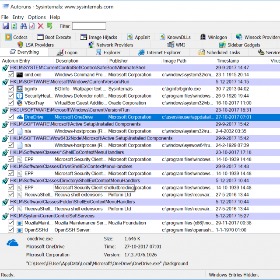Viewport: 280px width, 280px height.
Task: Click the bginfo entry icon
Action: (19, 89)
